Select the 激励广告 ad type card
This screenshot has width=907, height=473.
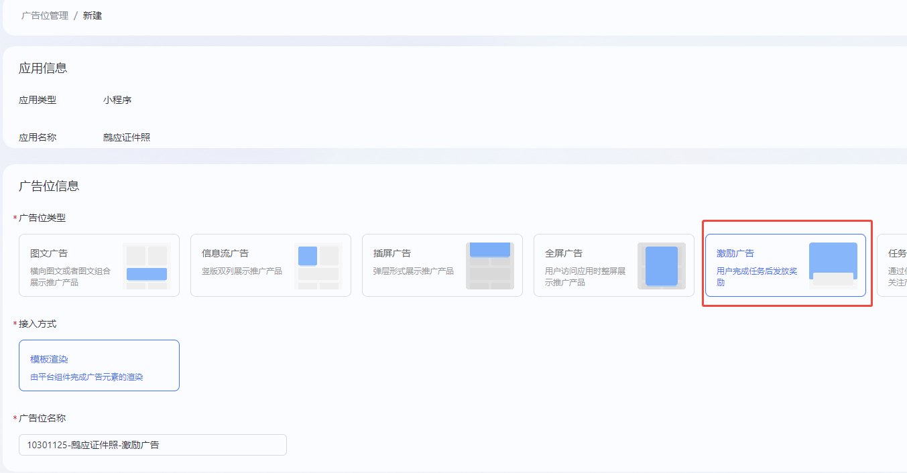coord(786,265)
